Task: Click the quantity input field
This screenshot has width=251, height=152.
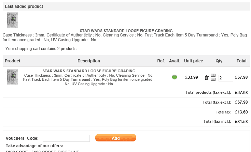Action: click(x=226, y=78)
